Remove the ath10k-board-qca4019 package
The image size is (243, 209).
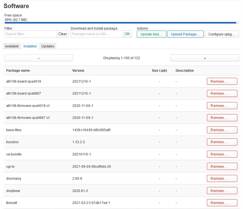click(x=222, y=81)
